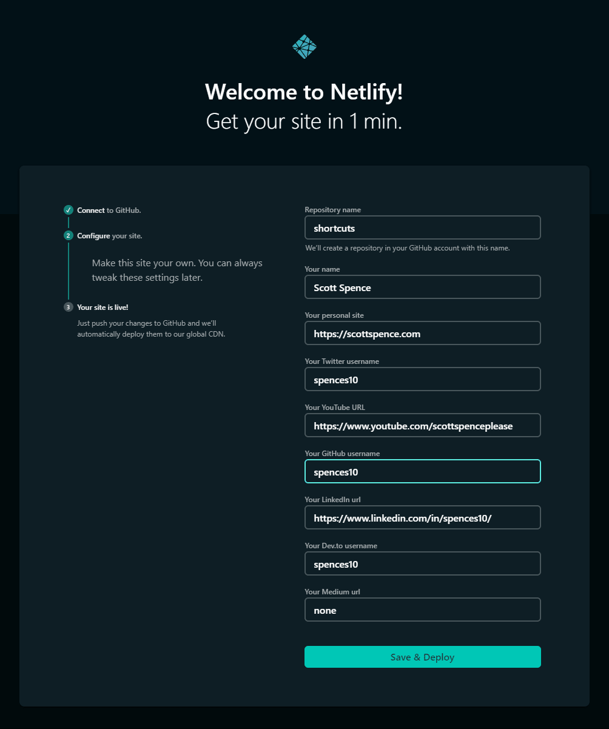The width and height of the screenshot is (609, 729).
Task: Select the LinkedIn url input field
Action: [x=422, y=517]
